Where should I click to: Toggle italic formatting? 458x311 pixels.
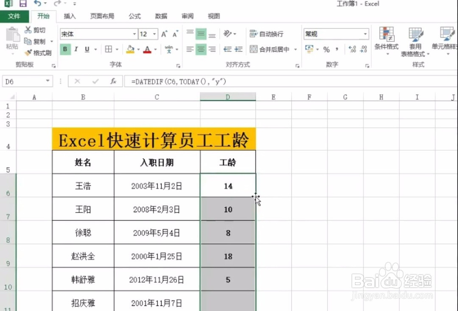point(76,49)
